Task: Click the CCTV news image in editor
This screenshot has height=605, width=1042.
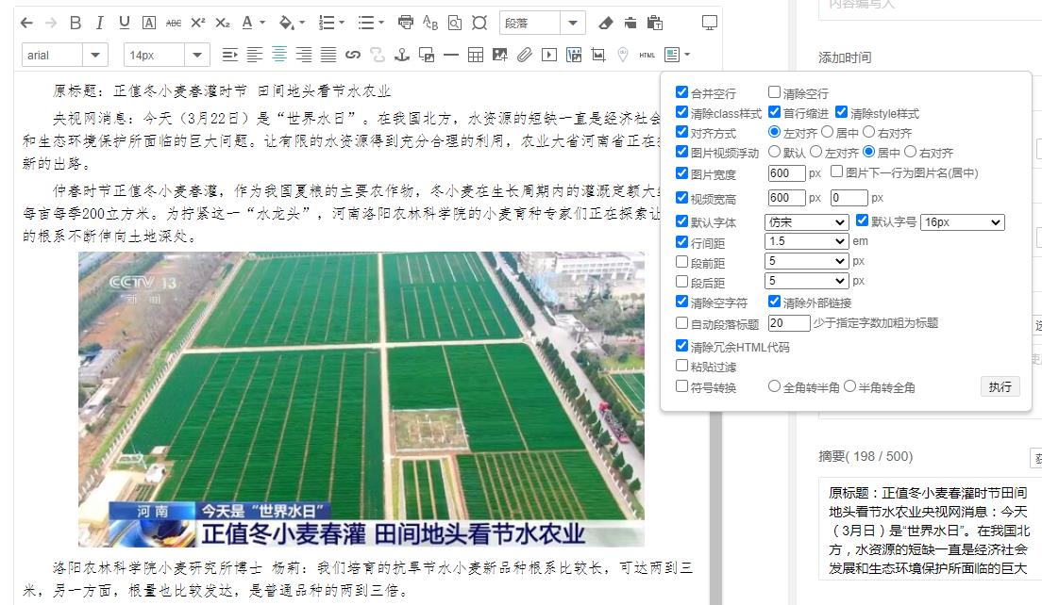Action: (x=361, y=400)
